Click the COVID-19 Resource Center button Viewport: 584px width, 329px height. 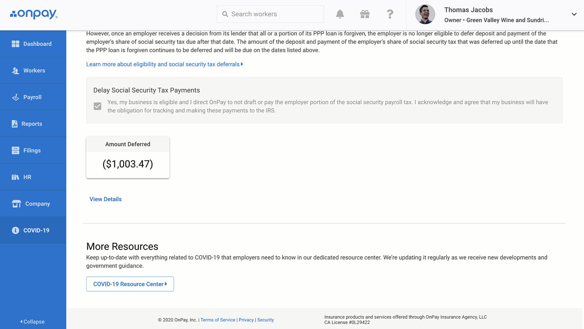(x=130, y=284)
